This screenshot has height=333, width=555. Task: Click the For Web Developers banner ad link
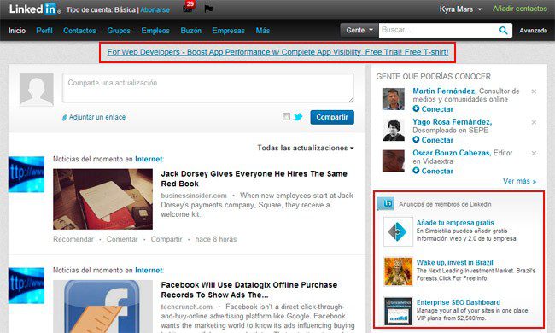coord(277,52)
